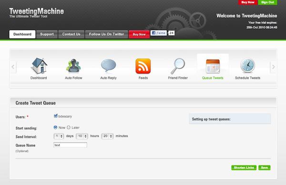This screenshot has width=286, height=185.
Task: Open the orange RSS Feeds icon
Action: coord(143,66)
